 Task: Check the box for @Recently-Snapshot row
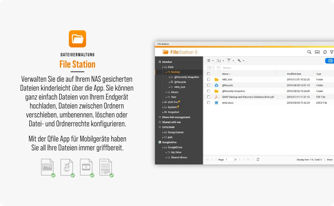209,91
